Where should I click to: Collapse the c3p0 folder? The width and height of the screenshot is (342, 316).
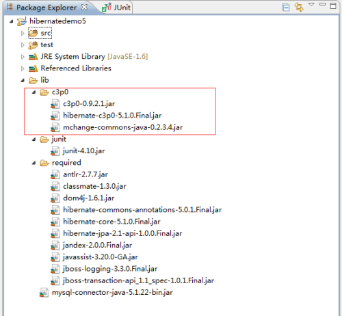tap(34, 92)
